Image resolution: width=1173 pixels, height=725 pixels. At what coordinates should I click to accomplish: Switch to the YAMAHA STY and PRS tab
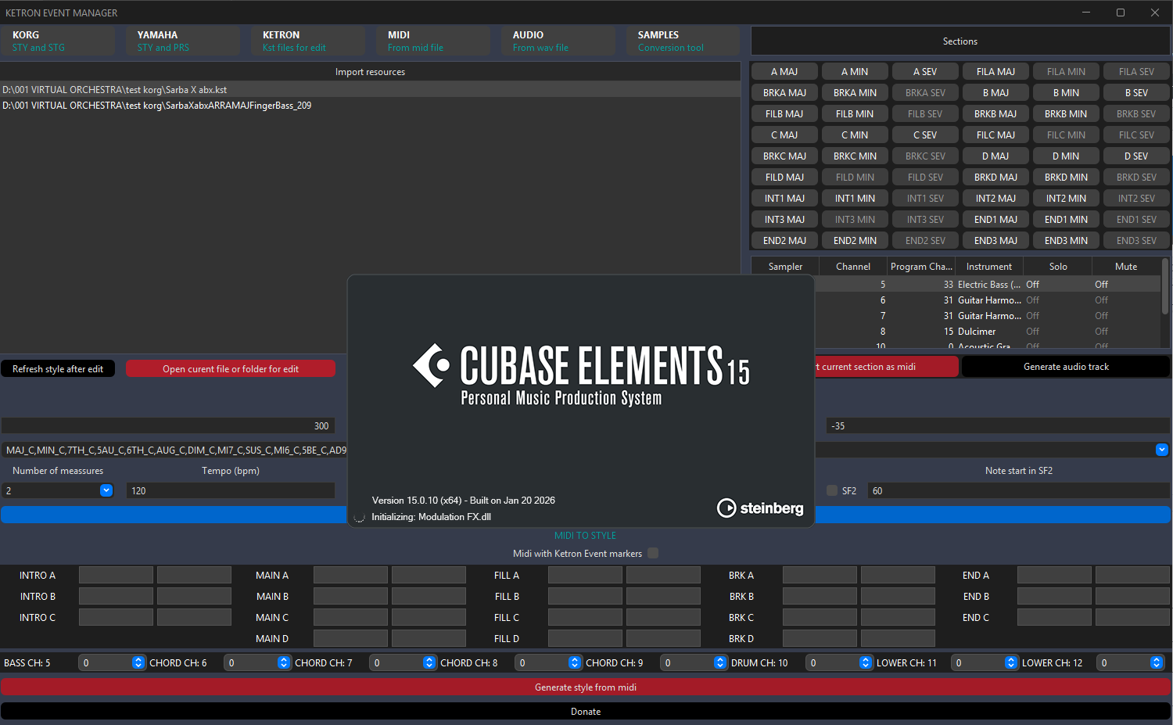182,41
